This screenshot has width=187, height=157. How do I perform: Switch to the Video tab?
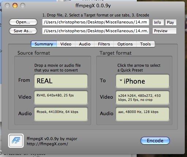tap(66, 44)
